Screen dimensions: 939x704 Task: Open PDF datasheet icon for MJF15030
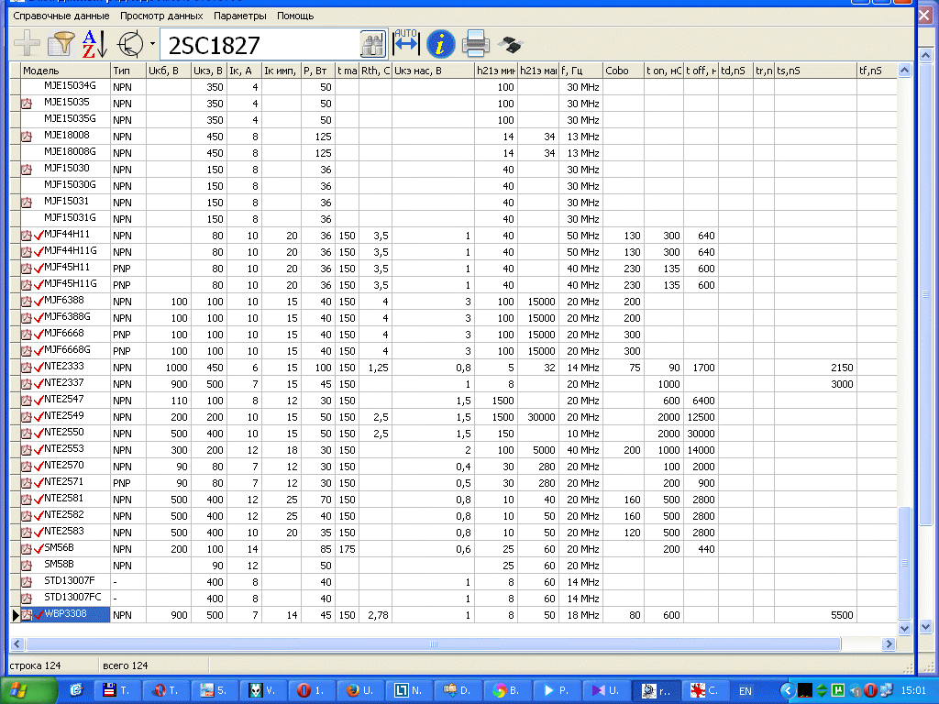click(x=27, y=170)
